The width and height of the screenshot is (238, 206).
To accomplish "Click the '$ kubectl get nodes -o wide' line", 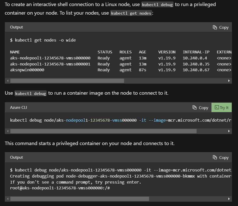I will [x=43, y=40].
